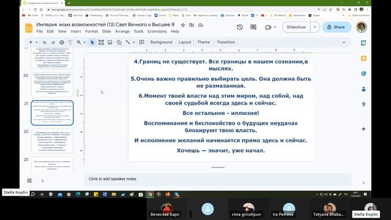
Task: Open Chrome from the taskbar
Action: (x=150, y=194)
